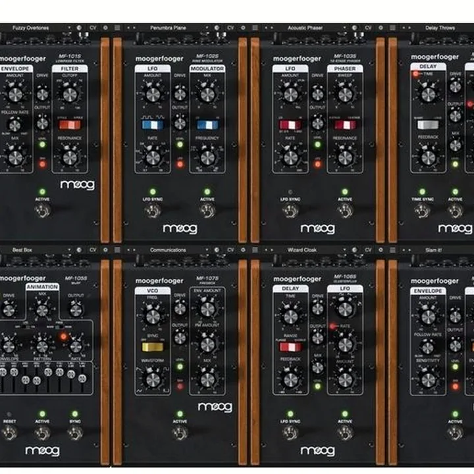Image resolution: width=474 pixels, height=474 pixels.
Task: Open settings gear in Beat Box header
Action: point(105,250)
